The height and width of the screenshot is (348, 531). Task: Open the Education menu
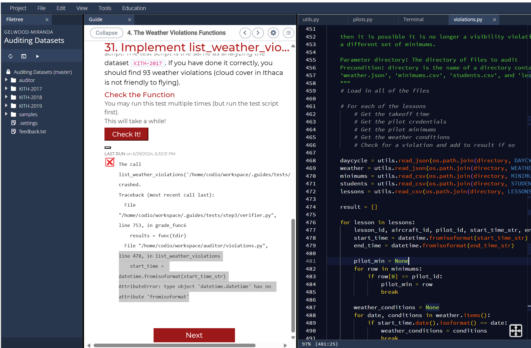[x=134, y=8]
